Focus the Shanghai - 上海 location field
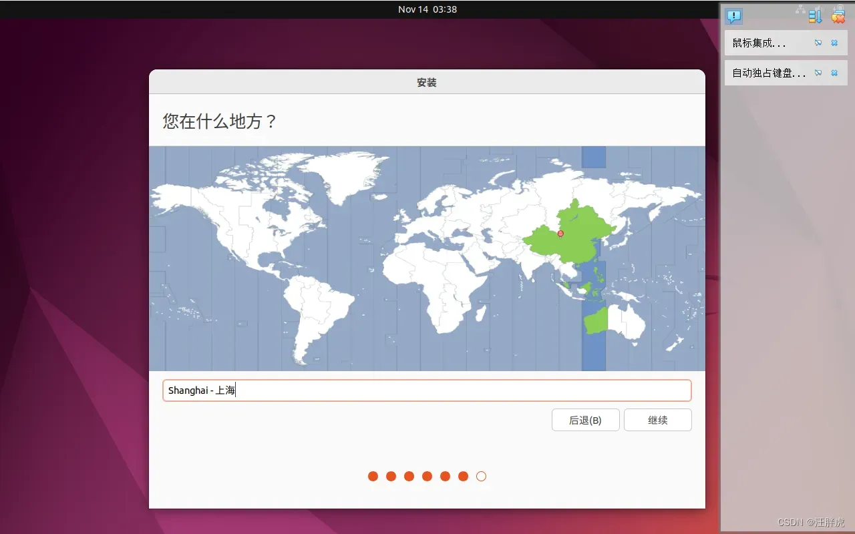 427,390
